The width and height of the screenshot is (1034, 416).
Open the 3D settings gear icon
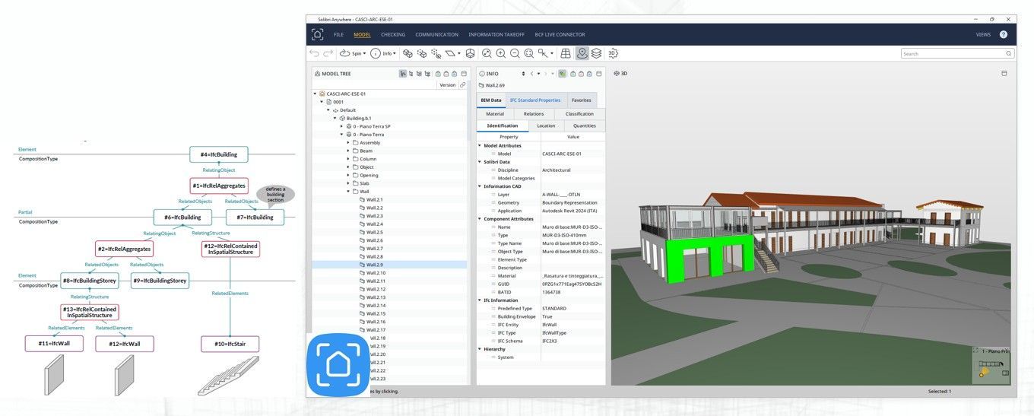(613, 53)
